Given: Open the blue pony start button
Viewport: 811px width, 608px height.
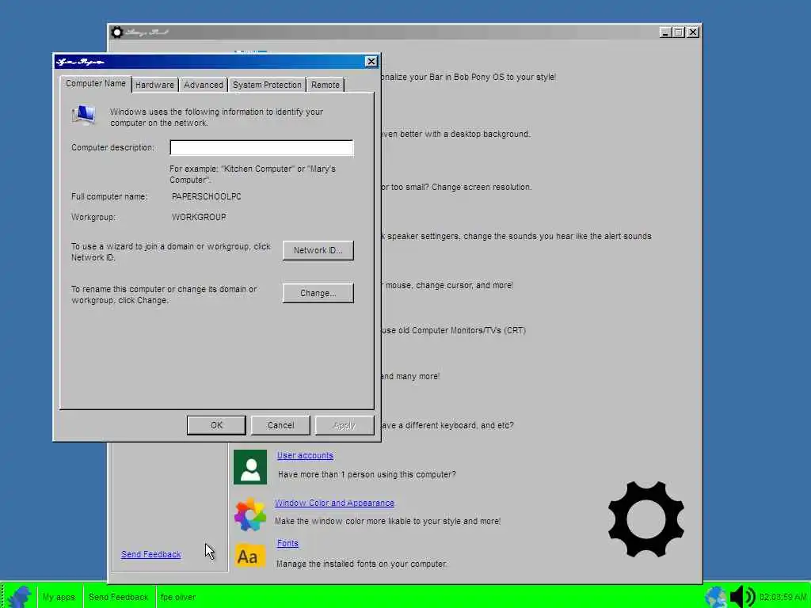Looking at the screenshot, I should click(x=20, y=597).
